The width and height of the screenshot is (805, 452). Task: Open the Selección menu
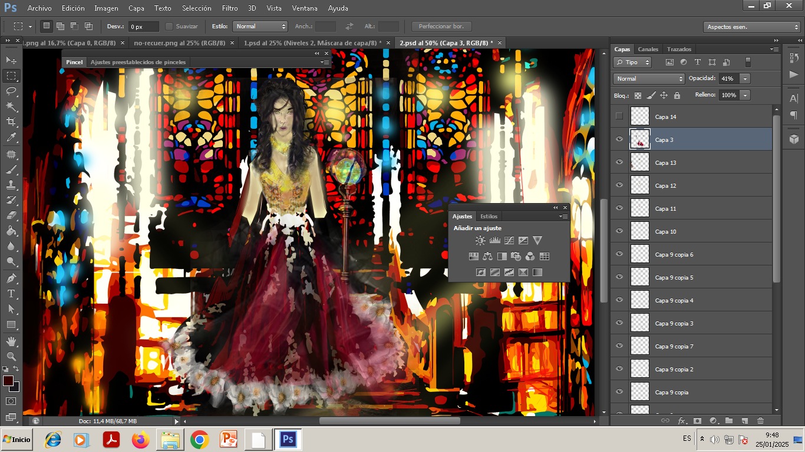point(197,8)
